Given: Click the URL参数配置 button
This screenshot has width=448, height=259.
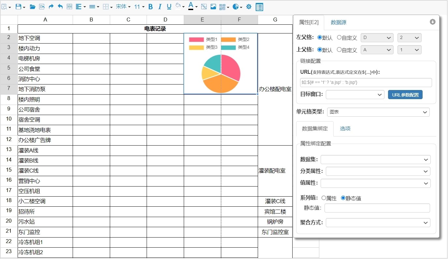Looking at the screenshot, I should pyautogui.click(x=405, y=94).
